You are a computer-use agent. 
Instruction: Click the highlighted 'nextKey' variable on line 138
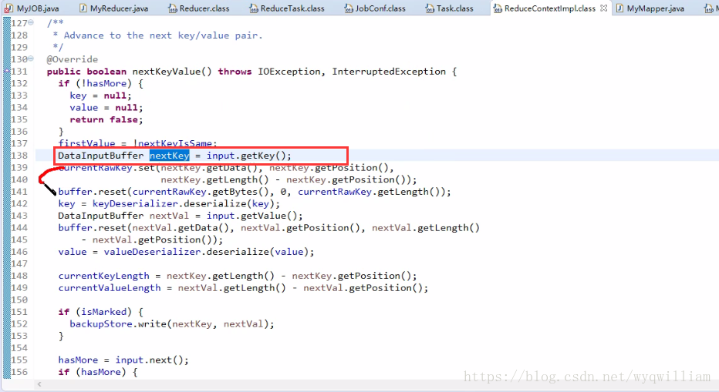(x=169, y=156)
